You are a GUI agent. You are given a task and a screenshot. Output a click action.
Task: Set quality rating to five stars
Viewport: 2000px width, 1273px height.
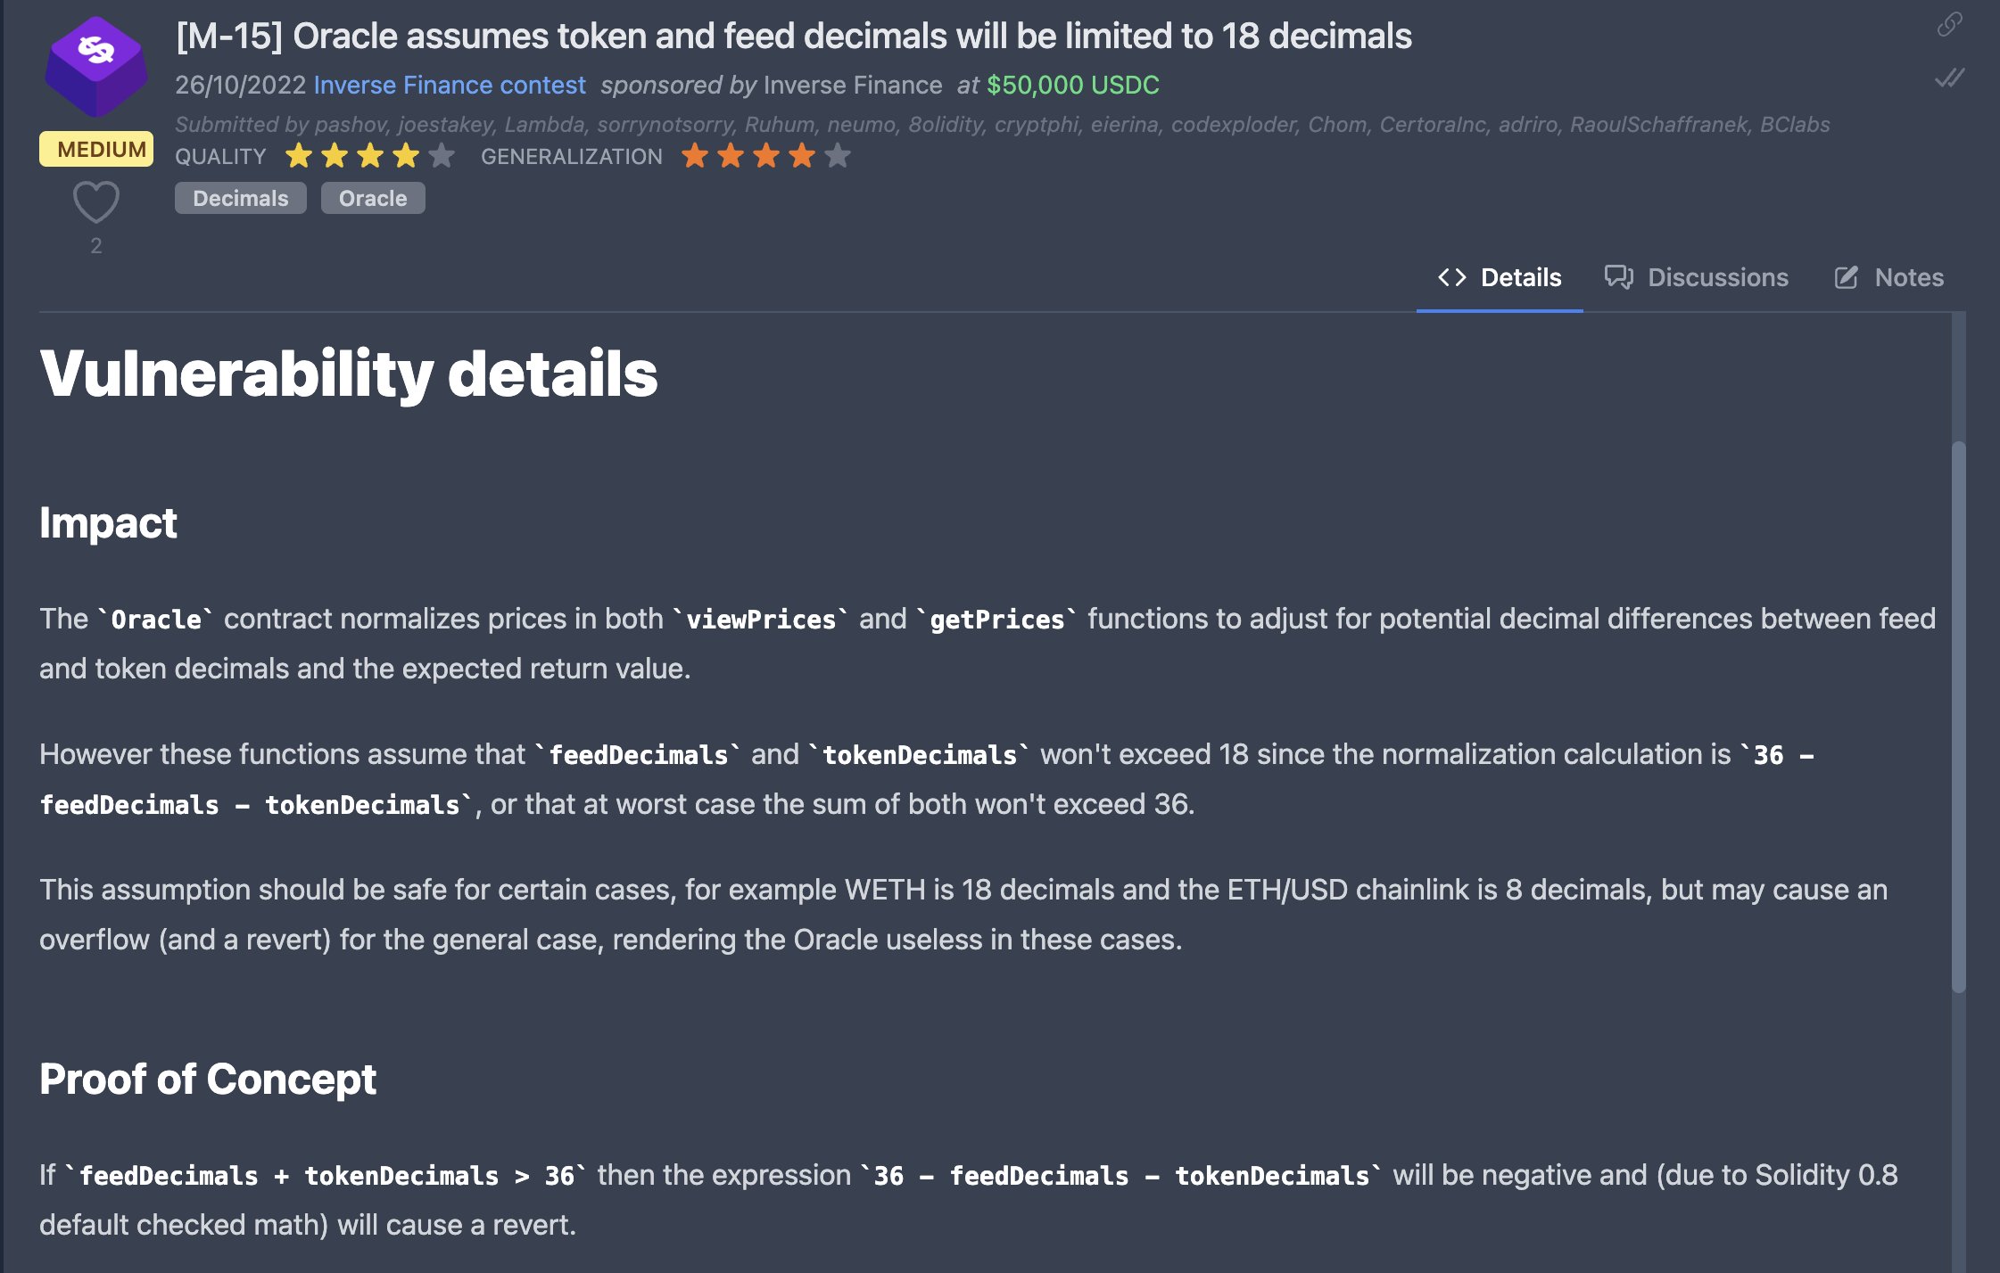441,156
